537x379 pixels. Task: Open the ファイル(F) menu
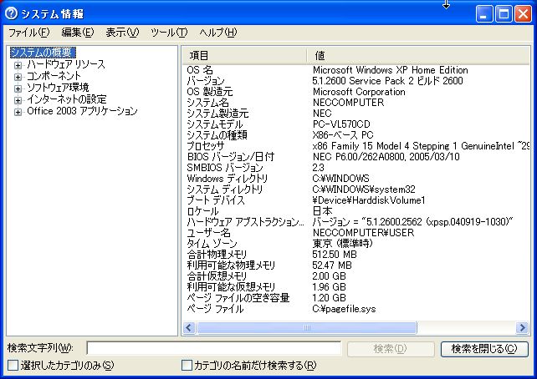point(28,33)
